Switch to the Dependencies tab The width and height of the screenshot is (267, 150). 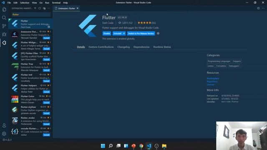(x=141, y=47)
